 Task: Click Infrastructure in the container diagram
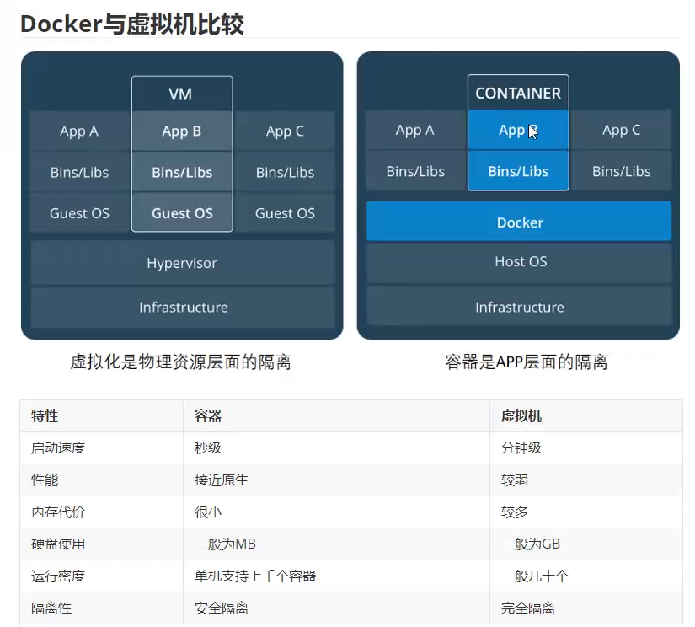point(519,307)
